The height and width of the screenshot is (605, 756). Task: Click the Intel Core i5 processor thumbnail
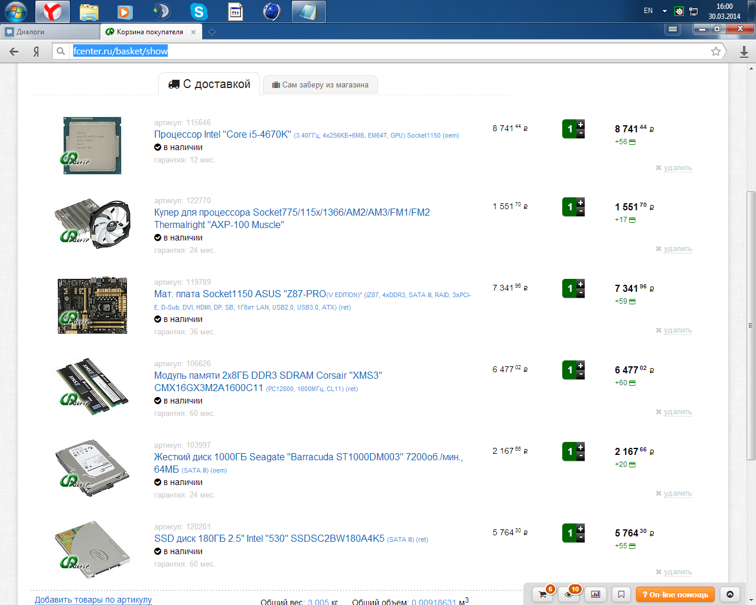[x=92, y=145]
